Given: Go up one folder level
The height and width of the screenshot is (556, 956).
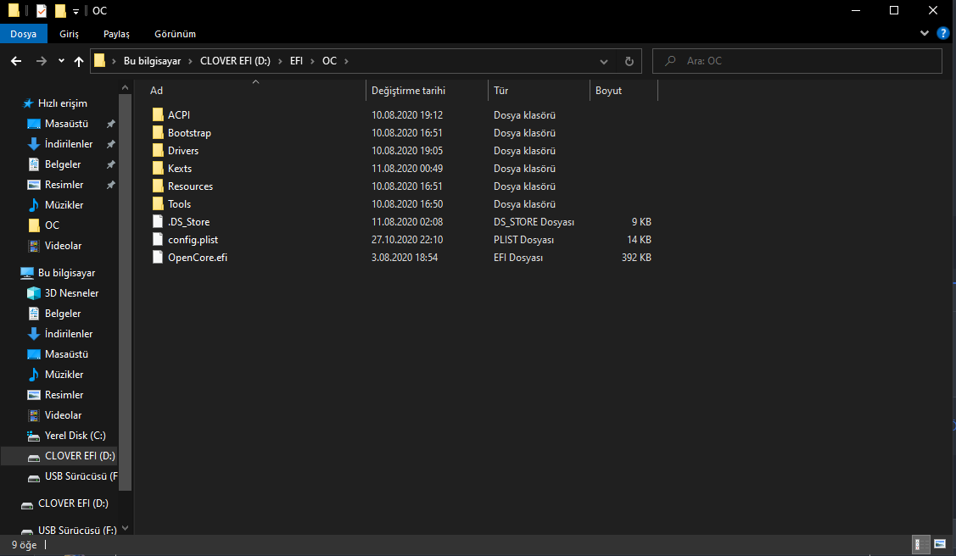Looking at the screenshot, I should pyautogui.click(x=78, y=60).
